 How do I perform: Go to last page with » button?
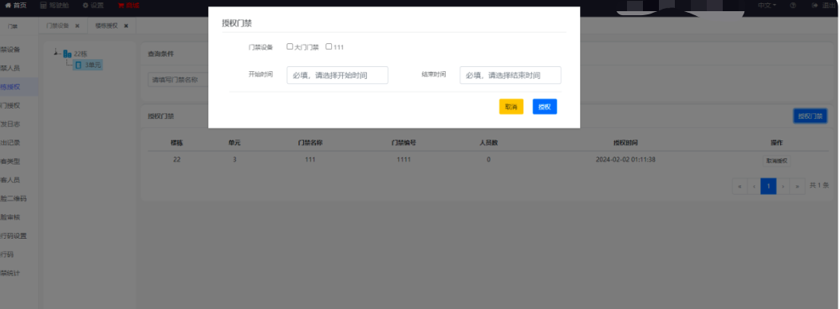point(798,186)
